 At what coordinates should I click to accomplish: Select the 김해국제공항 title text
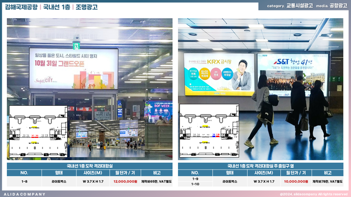(x=21, y=7)
